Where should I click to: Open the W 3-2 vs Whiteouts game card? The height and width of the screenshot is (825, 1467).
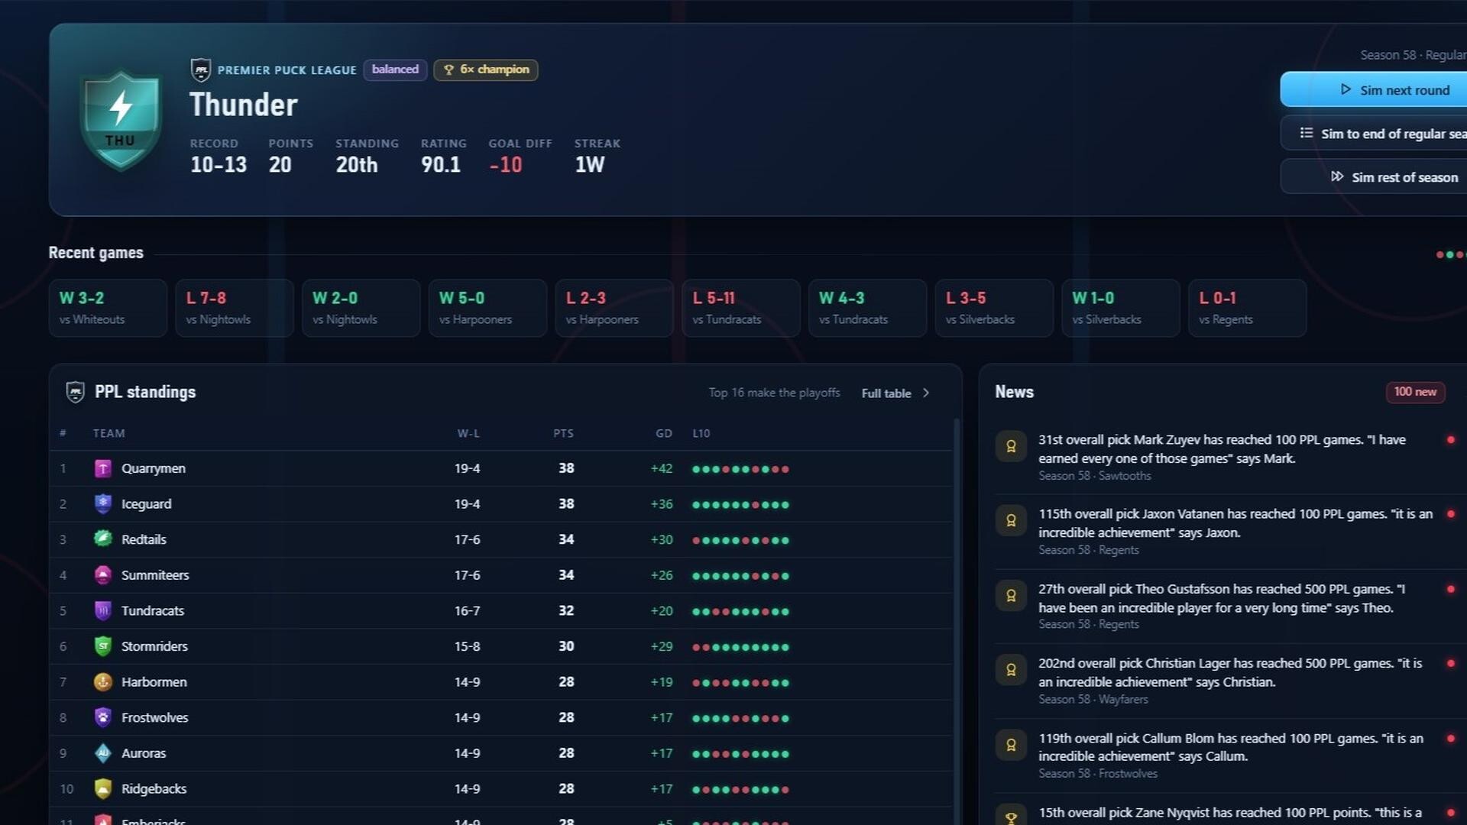(x=108, y=308)
